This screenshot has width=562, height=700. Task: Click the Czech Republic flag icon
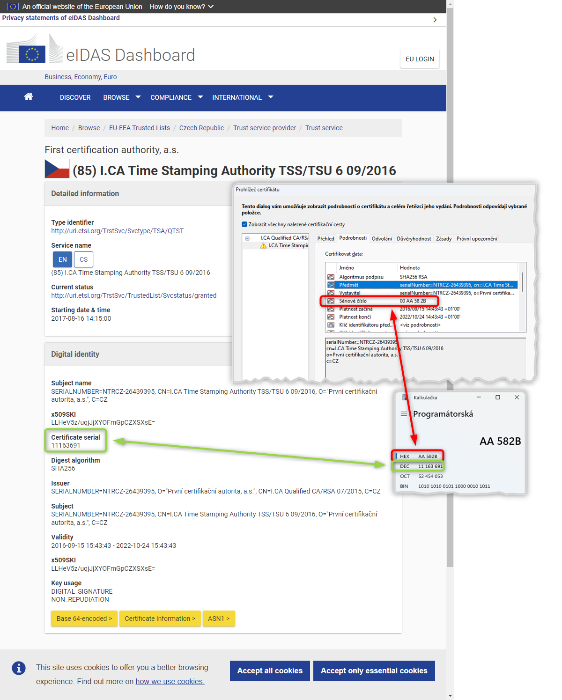57,169
